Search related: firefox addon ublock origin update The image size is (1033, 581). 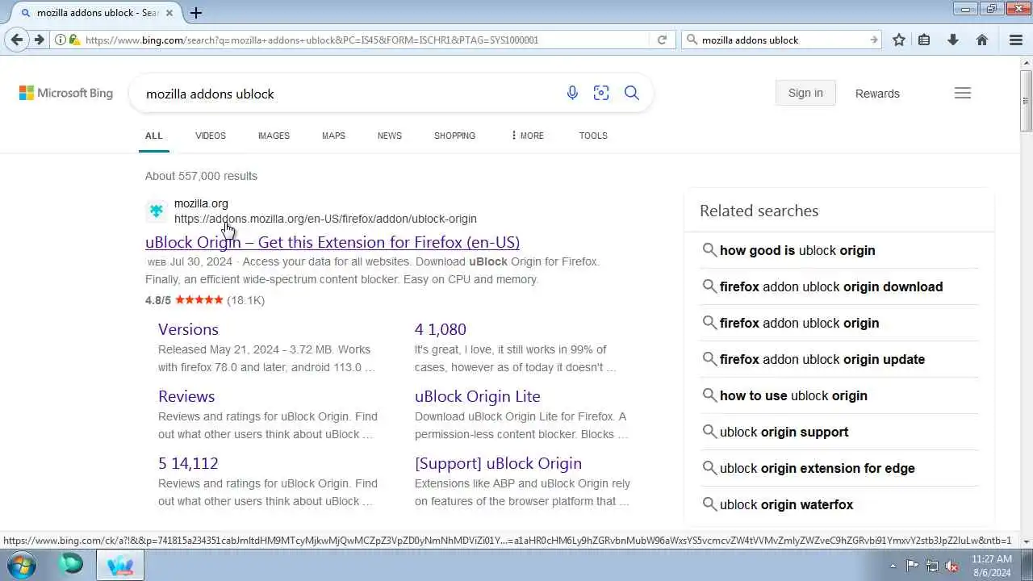pos(822,359)
